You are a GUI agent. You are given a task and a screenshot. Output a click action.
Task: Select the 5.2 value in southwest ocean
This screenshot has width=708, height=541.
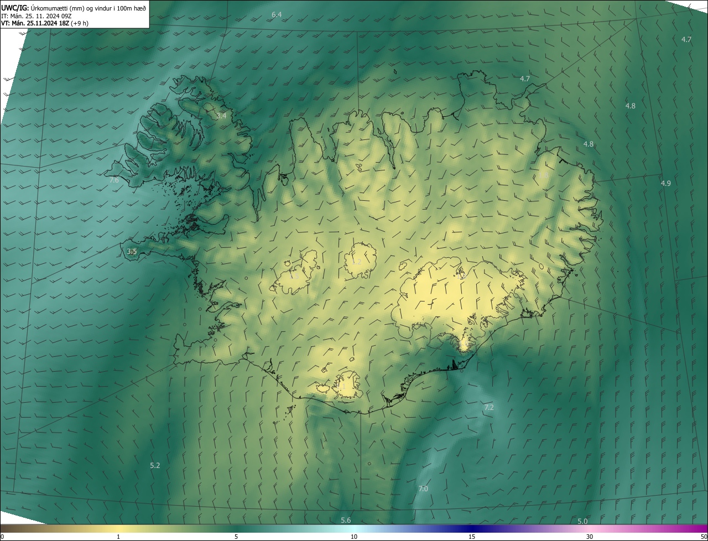pyautogui.click(x=155, y=466)
